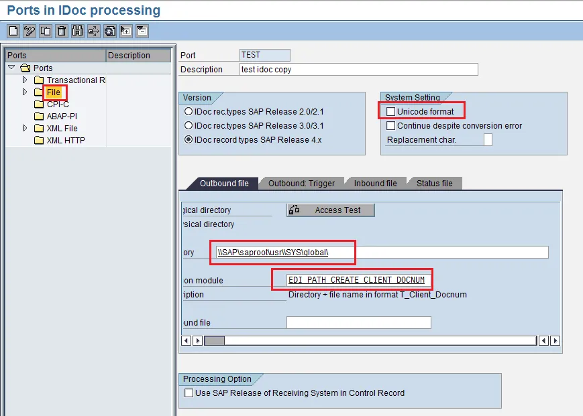Click the Delete trash can icon
The height and width of the screenshot is (416, 583).
coord(62,31)
